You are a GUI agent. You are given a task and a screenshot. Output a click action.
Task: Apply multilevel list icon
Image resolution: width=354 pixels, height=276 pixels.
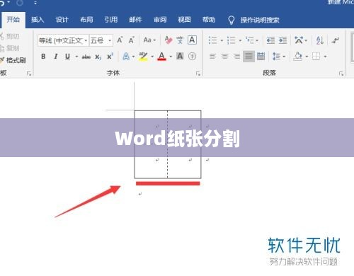[250, 40]
